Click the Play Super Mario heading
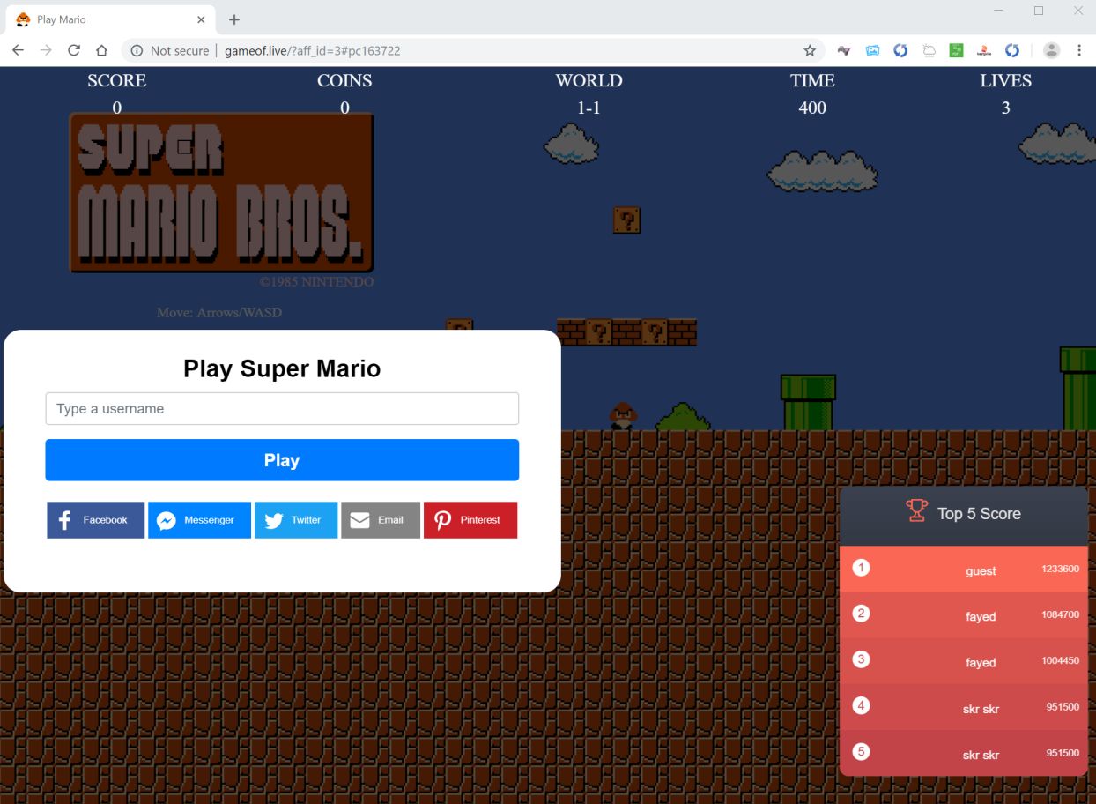This screenshot has height=804, width=1096. point(282,368)
